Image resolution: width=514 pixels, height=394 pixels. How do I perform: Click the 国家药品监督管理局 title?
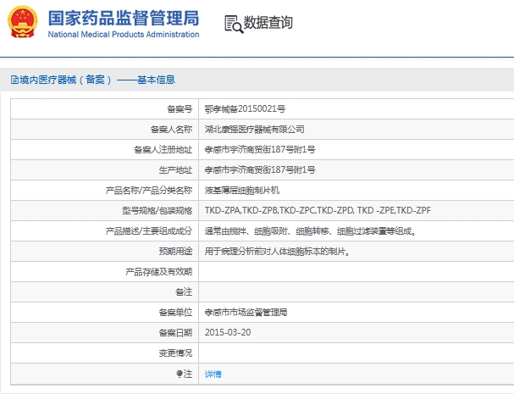tap(124, 18)
